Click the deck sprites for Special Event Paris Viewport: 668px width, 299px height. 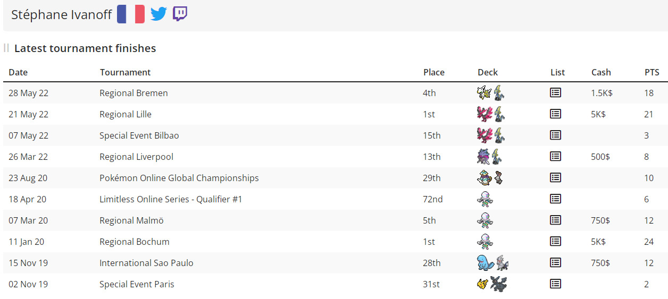(x=492, y=284)
